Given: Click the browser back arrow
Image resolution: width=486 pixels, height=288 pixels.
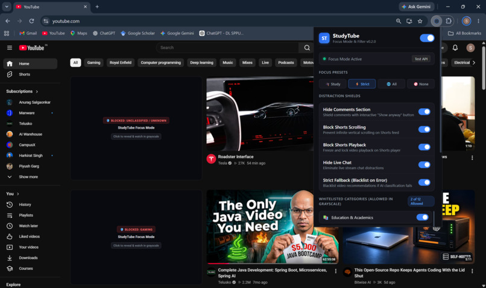Looking at the screenshot, I should coord(8,21).
